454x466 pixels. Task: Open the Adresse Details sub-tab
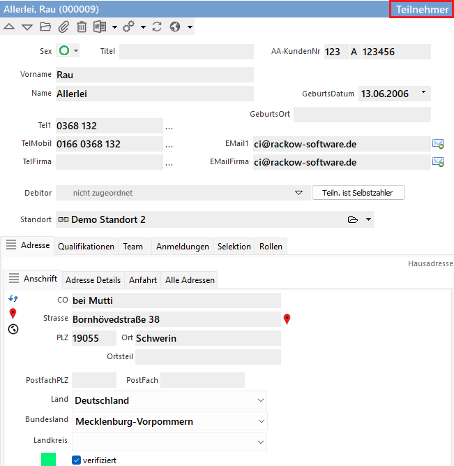tap(93, 280)
